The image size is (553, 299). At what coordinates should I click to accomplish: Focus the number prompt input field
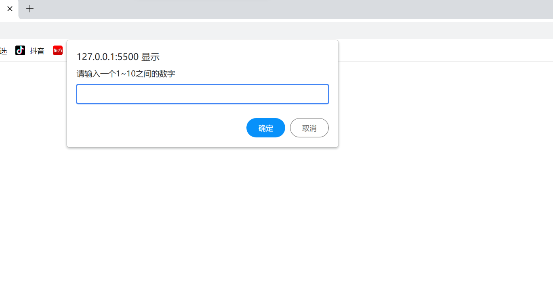202,94
